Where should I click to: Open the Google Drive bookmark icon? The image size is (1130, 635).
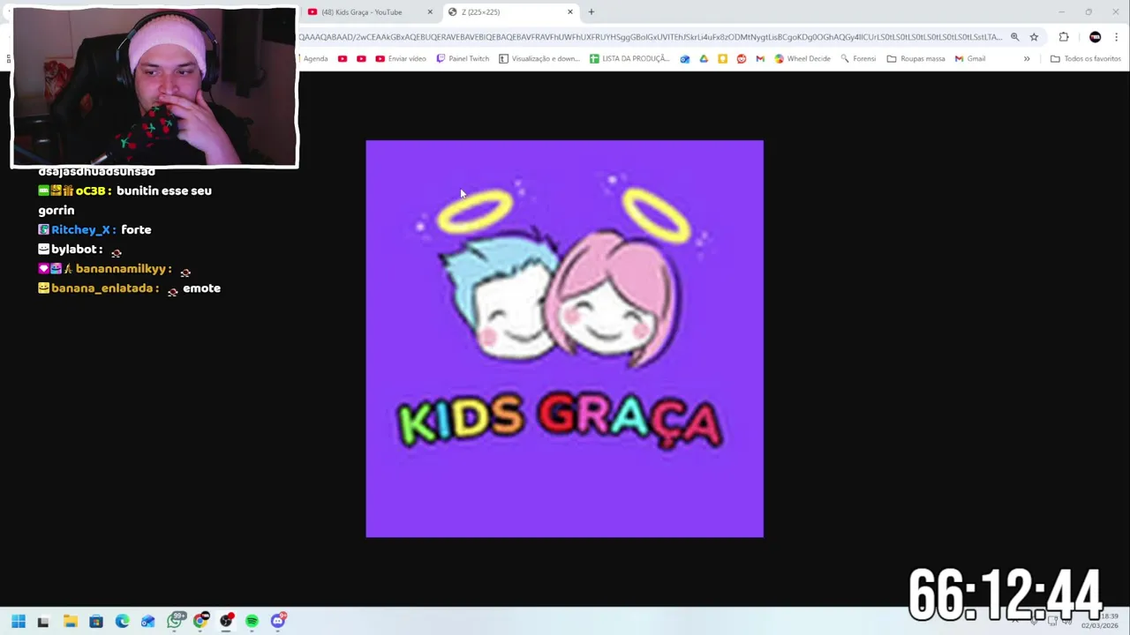click(x=704, y=58)
